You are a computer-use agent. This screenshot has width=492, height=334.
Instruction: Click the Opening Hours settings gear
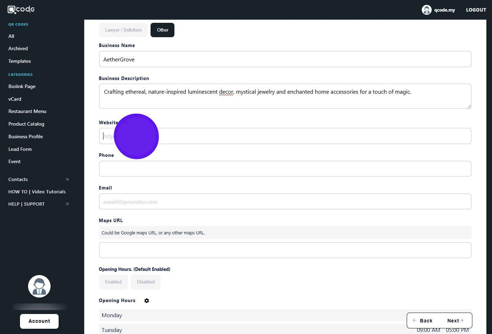[147, 301]
